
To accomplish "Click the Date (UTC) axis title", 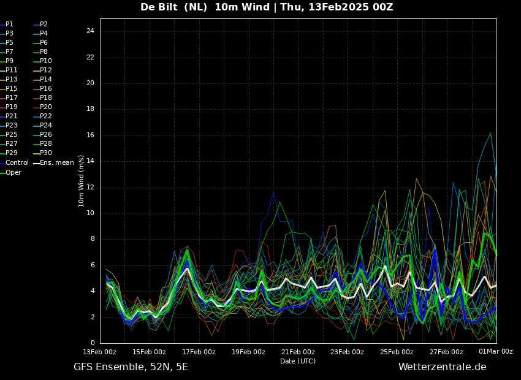I will pos(298,361).
